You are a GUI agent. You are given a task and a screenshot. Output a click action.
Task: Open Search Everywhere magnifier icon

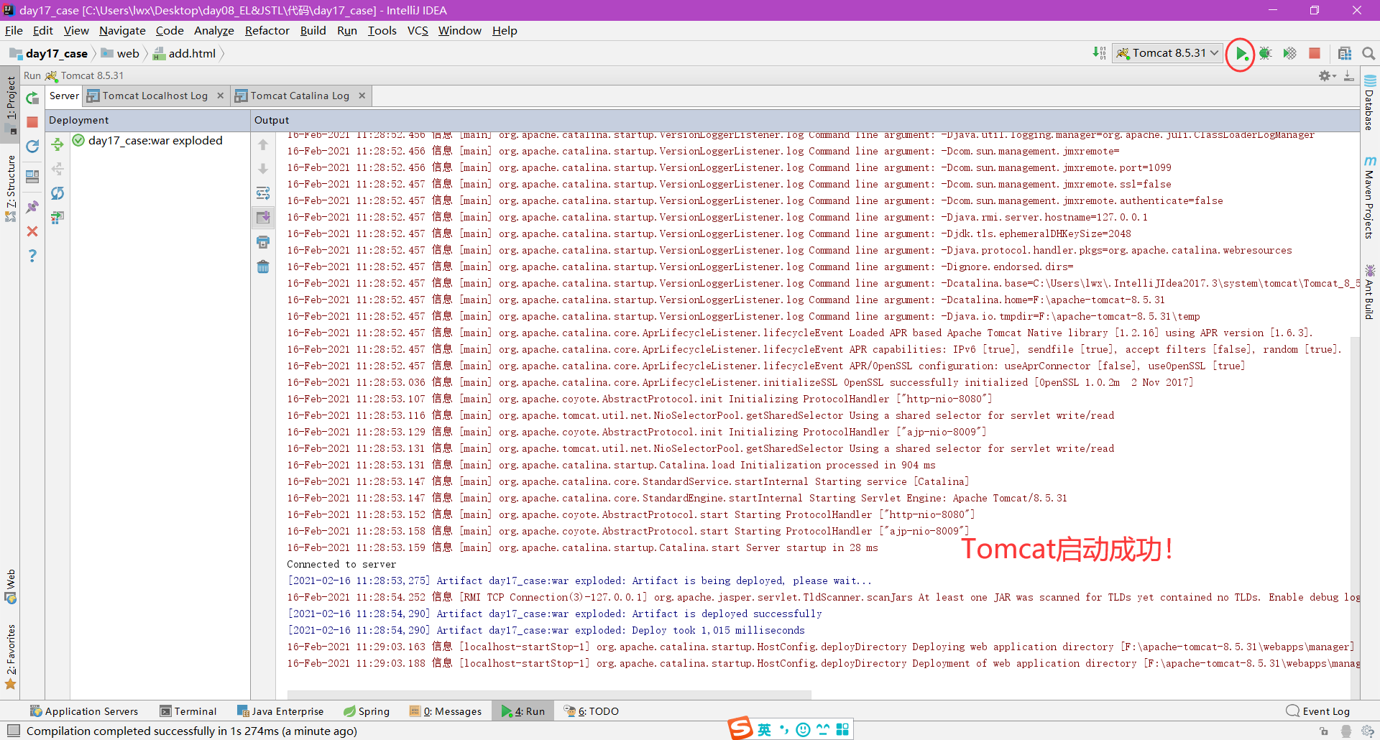click(1368, 54)
